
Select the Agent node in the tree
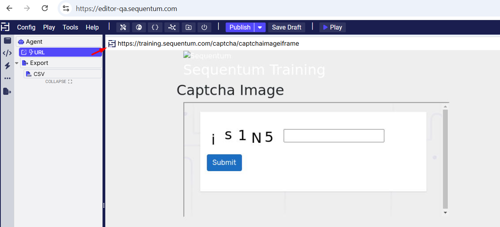click(x=59, y=42)
